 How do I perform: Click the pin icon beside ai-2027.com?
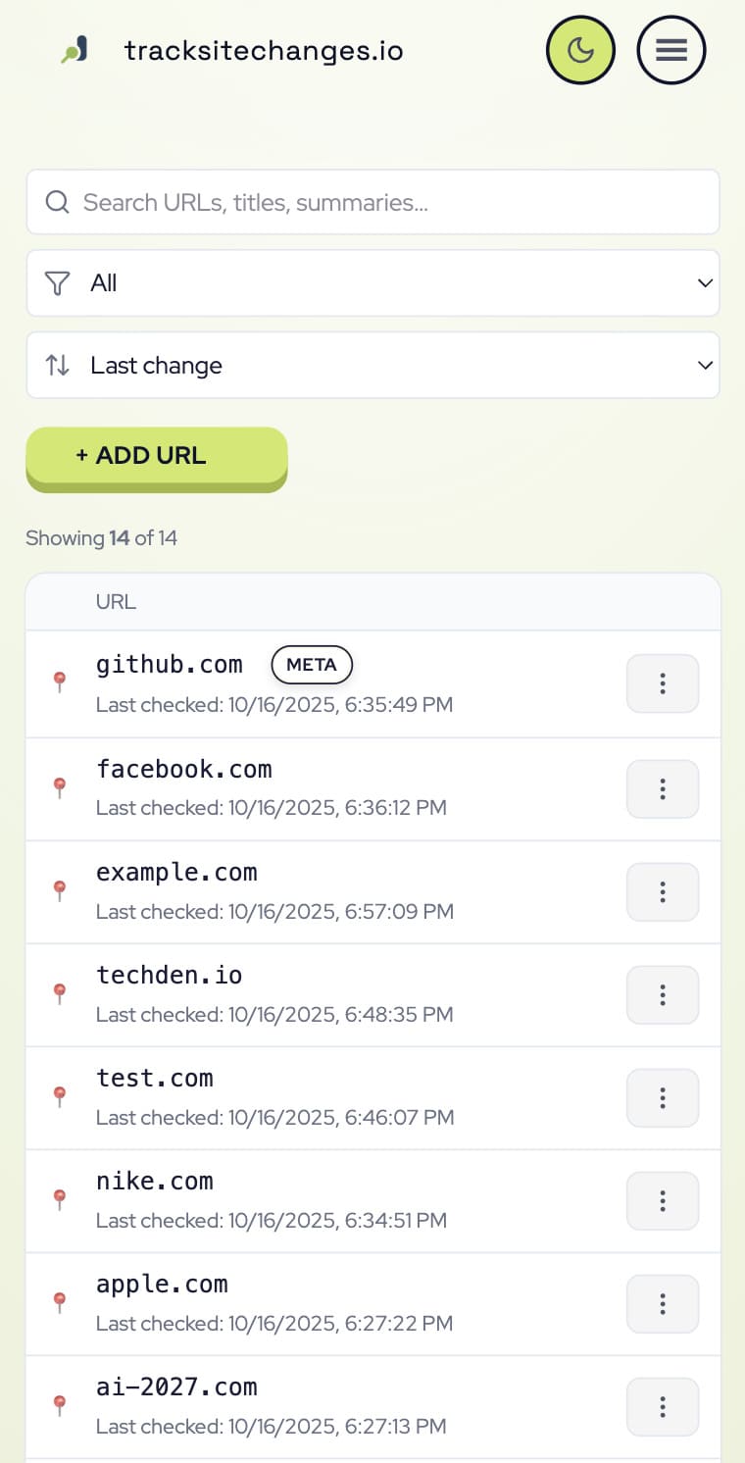click(x=60, y=1404)
